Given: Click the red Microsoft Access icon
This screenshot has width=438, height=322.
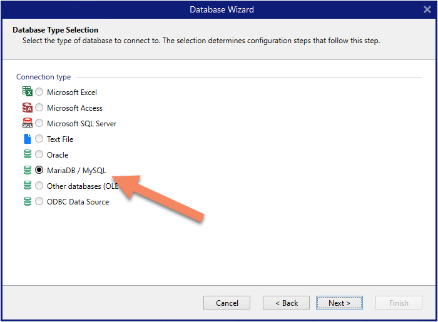Looking at the screenshot, I should (27, 108).
